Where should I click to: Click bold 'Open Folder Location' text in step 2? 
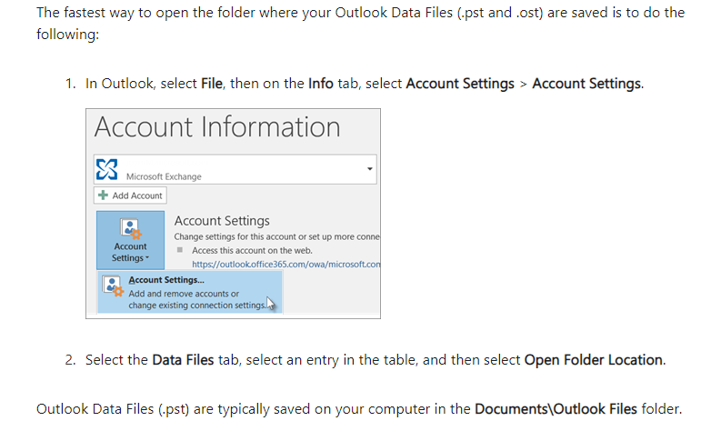click(594, 360)
